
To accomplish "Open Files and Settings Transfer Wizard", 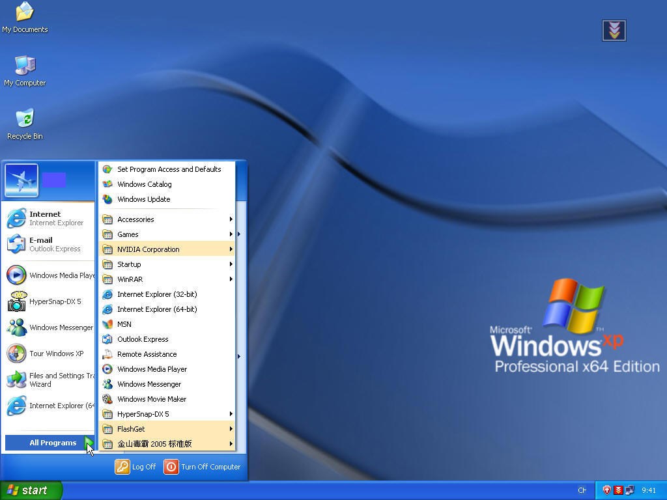I will (x=50, y=380).
